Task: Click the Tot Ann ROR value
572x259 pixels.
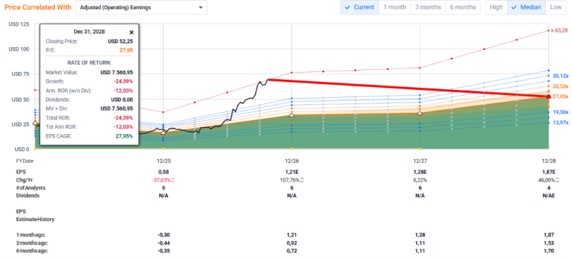Action: click(122, 127)
